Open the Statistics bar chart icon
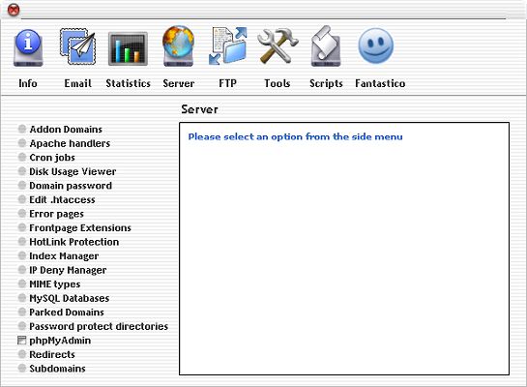Screen dimensions: 527x387 [128, 48]
